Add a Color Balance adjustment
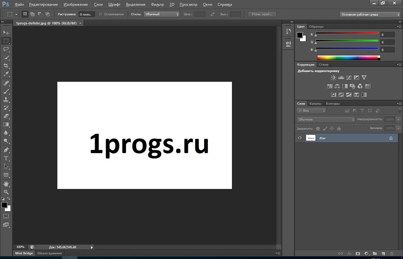403x259 pixels. pos(337,86)
